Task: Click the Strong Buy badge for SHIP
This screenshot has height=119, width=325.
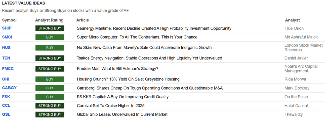Action: point(50,28)
